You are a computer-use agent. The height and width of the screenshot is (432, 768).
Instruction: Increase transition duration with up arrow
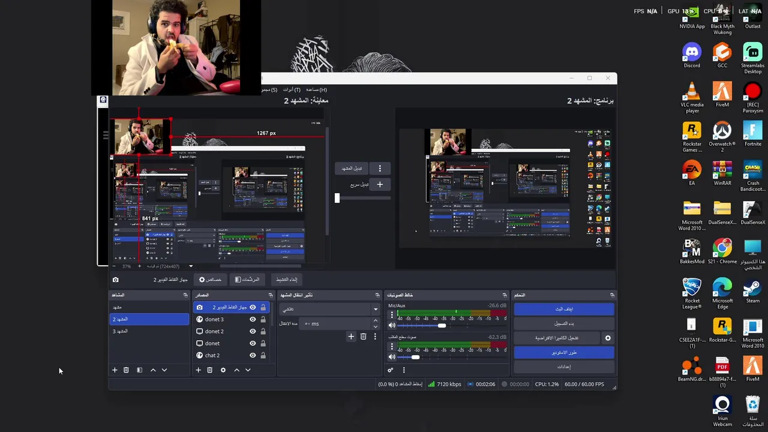tap(376, 320)
